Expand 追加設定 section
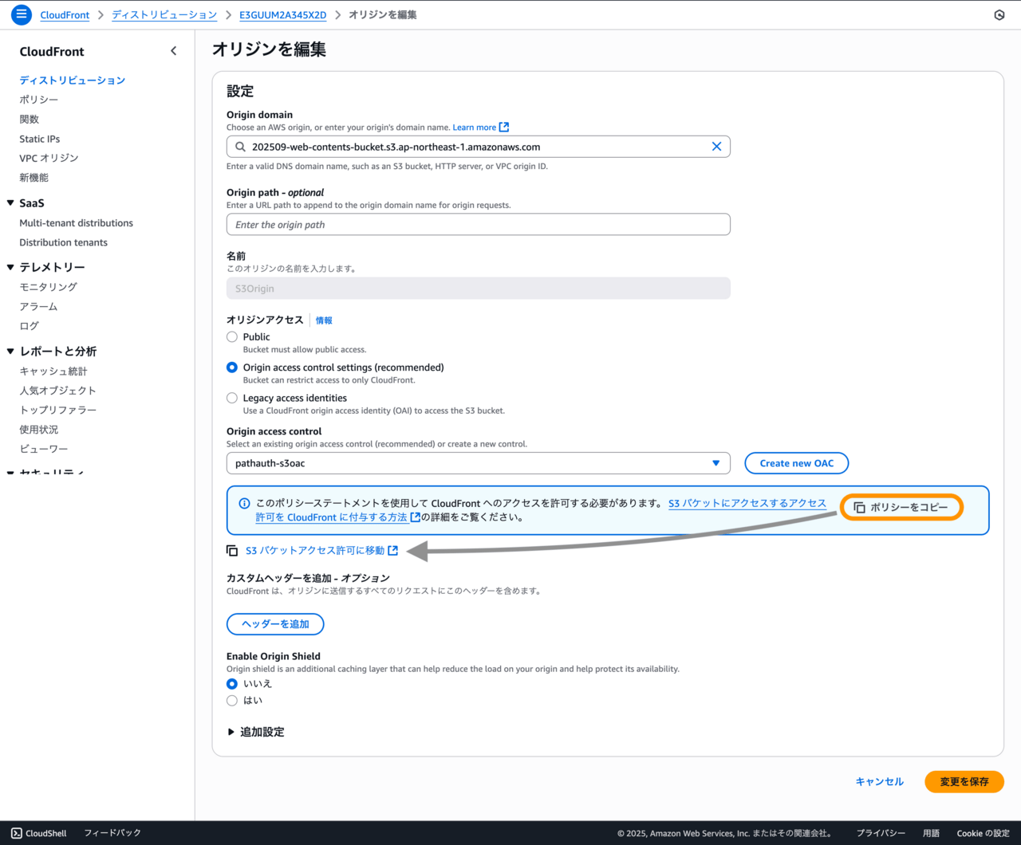The width and height of the screenshot is (1021, 845). click(255, 732)
